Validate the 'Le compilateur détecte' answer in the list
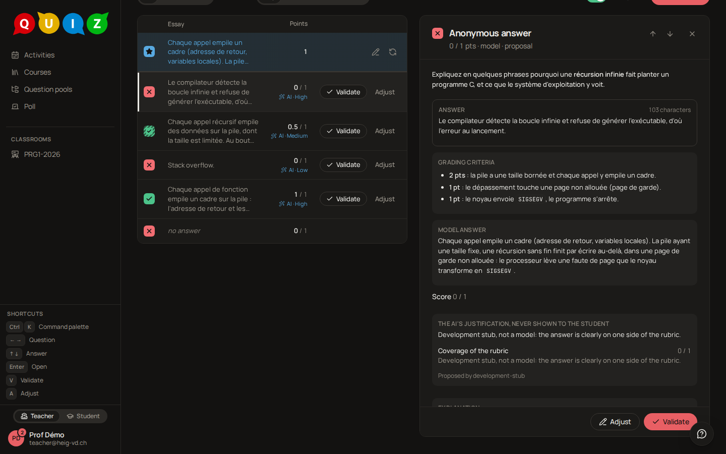The width and height of the screenshot is (726, 454). coord(343,92)
